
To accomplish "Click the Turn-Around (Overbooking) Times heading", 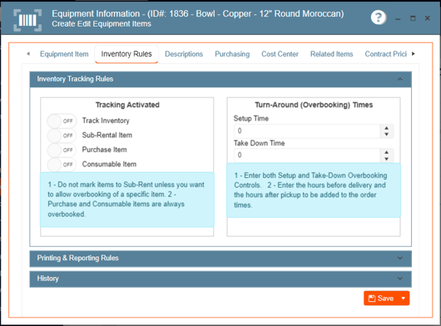I will tap(314, 105).
